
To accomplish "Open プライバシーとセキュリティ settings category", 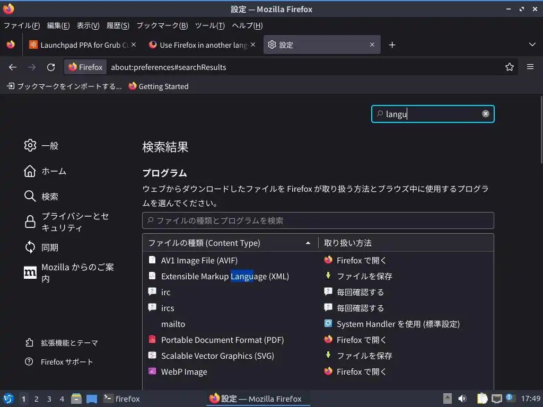I will pyautogui.click(x=66, y=222).
